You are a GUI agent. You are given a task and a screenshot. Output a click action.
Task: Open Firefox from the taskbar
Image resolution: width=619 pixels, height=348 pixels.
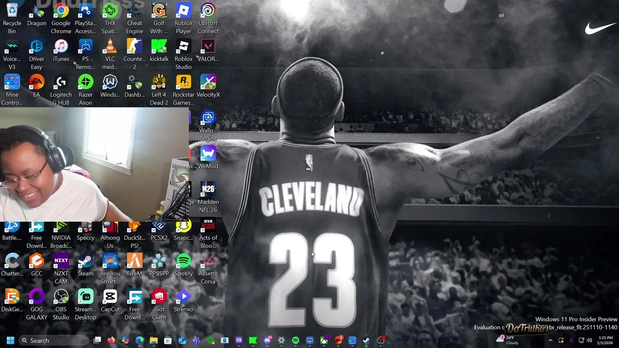(111, 340)
